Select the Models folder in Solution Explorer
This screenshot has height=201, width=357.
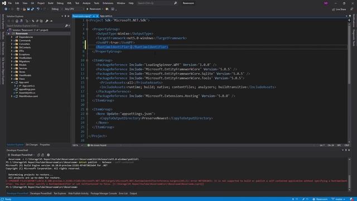22,65
